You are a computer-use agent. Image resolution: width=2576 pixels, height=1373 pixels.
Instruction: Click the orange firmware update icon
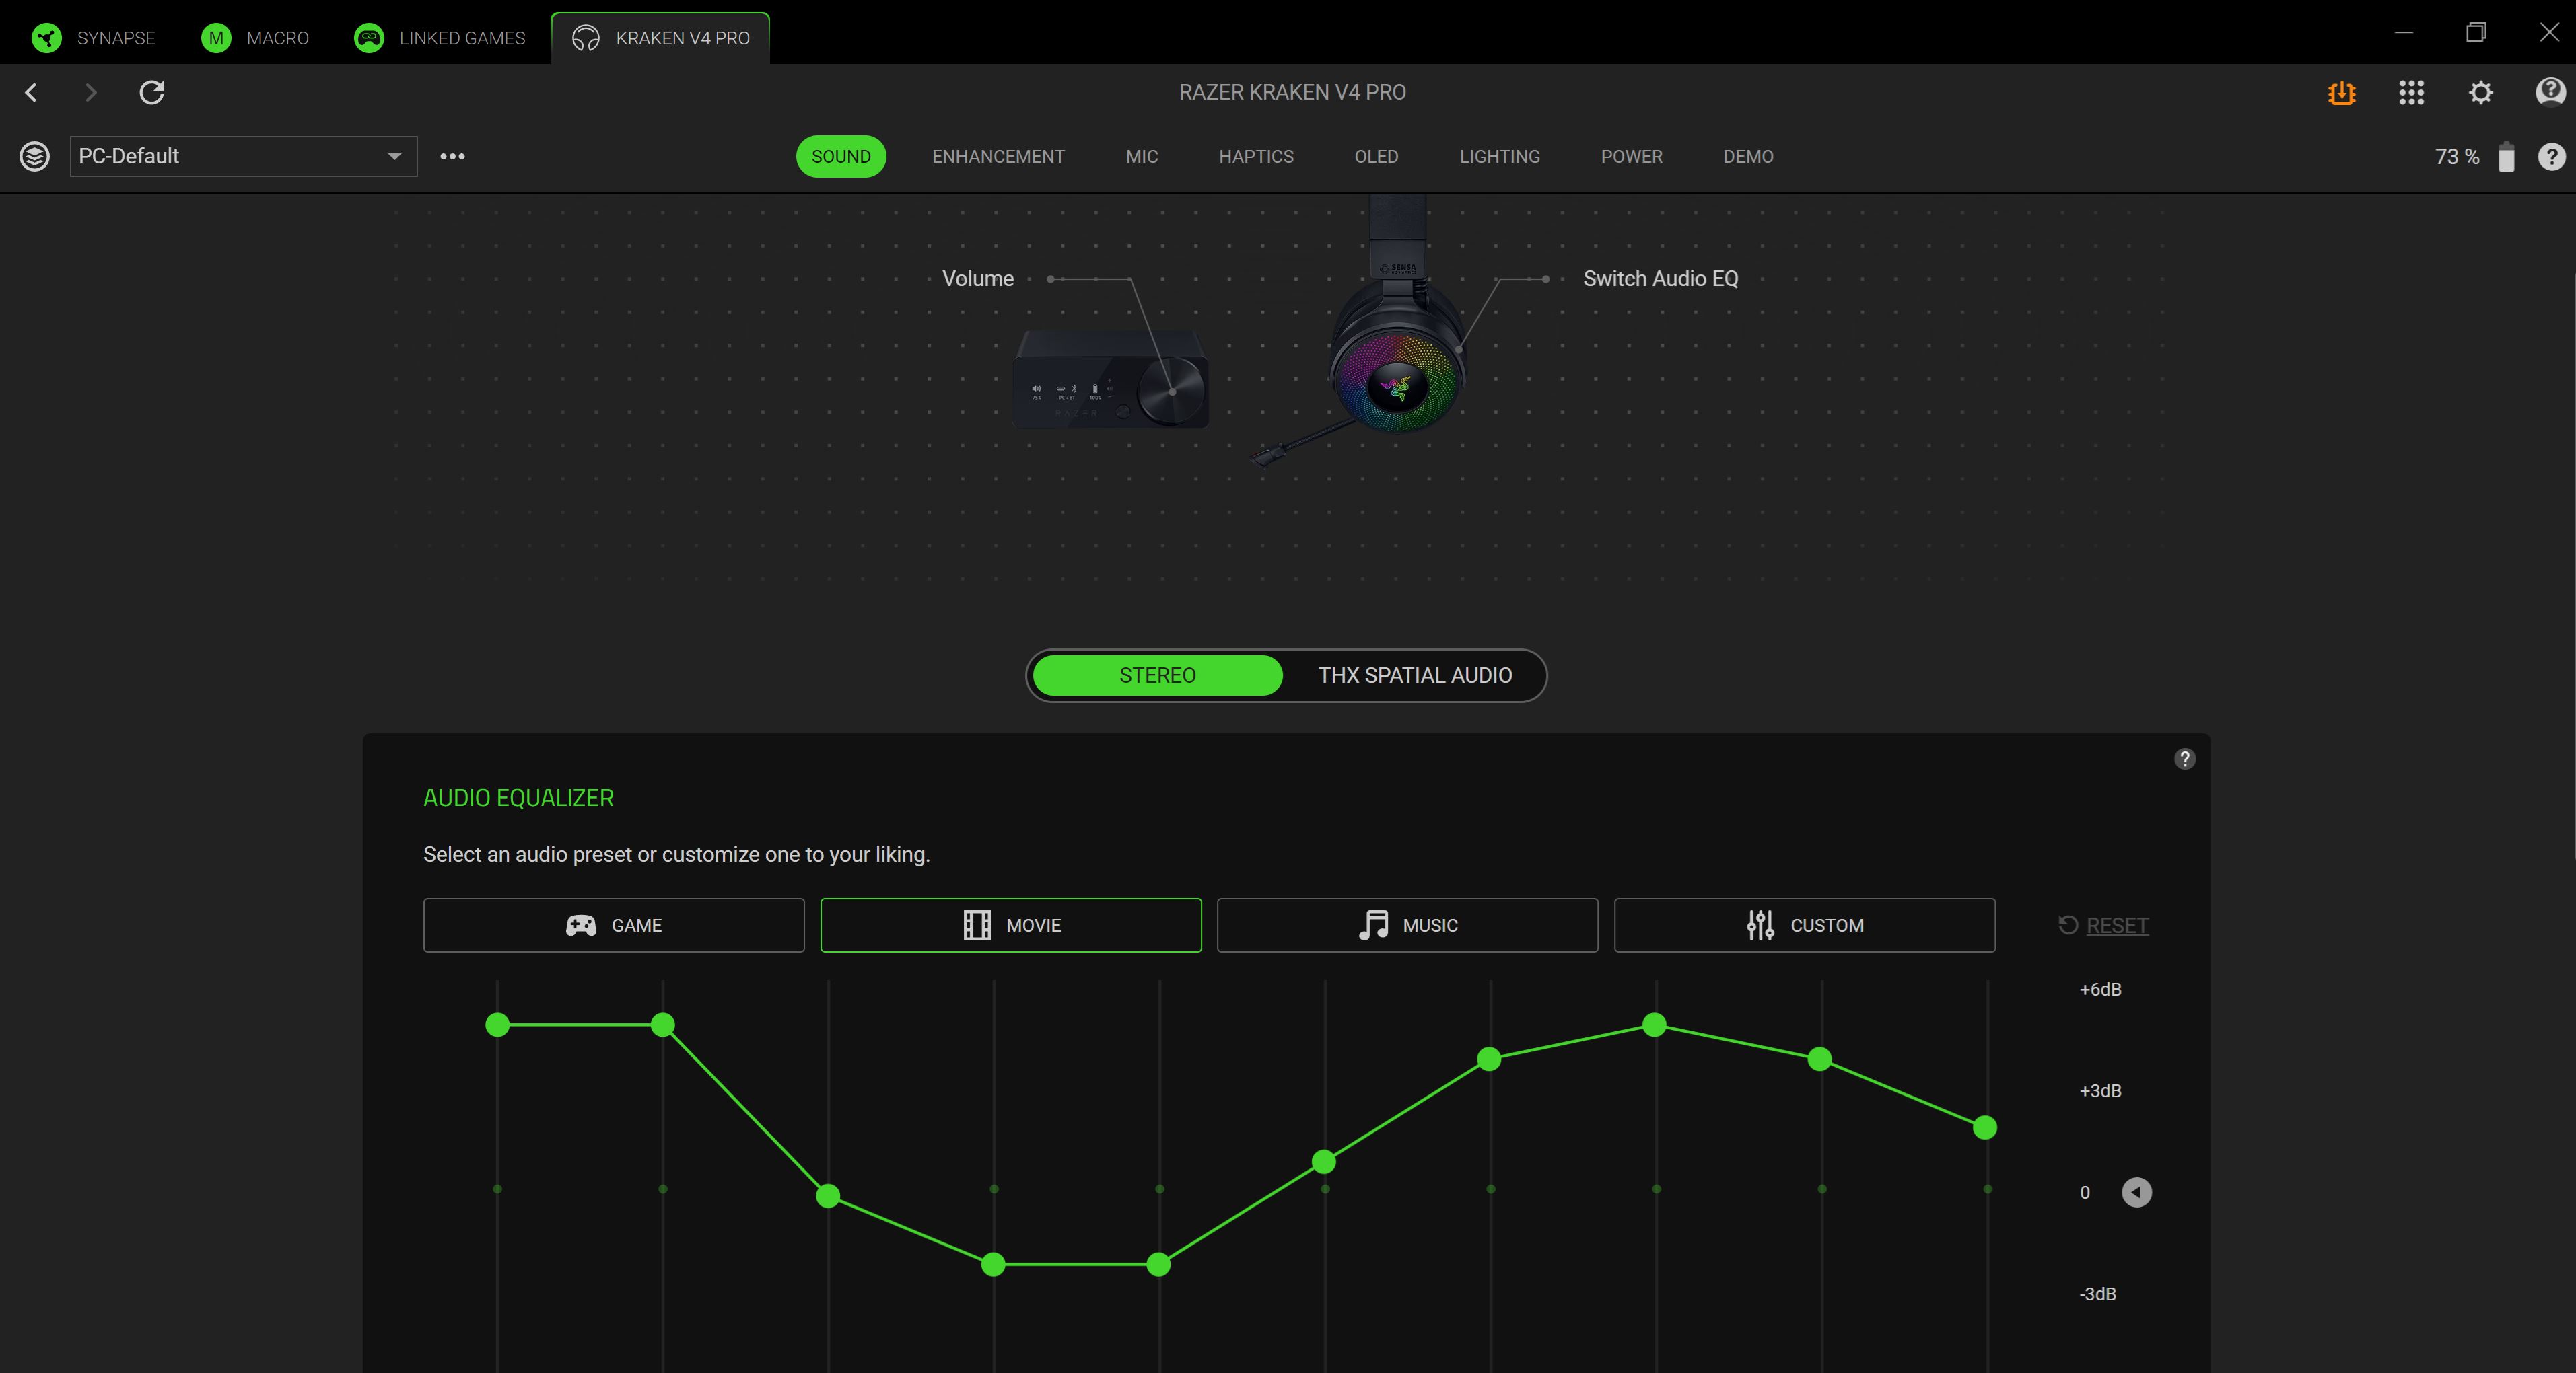[x=2341, y=93]
